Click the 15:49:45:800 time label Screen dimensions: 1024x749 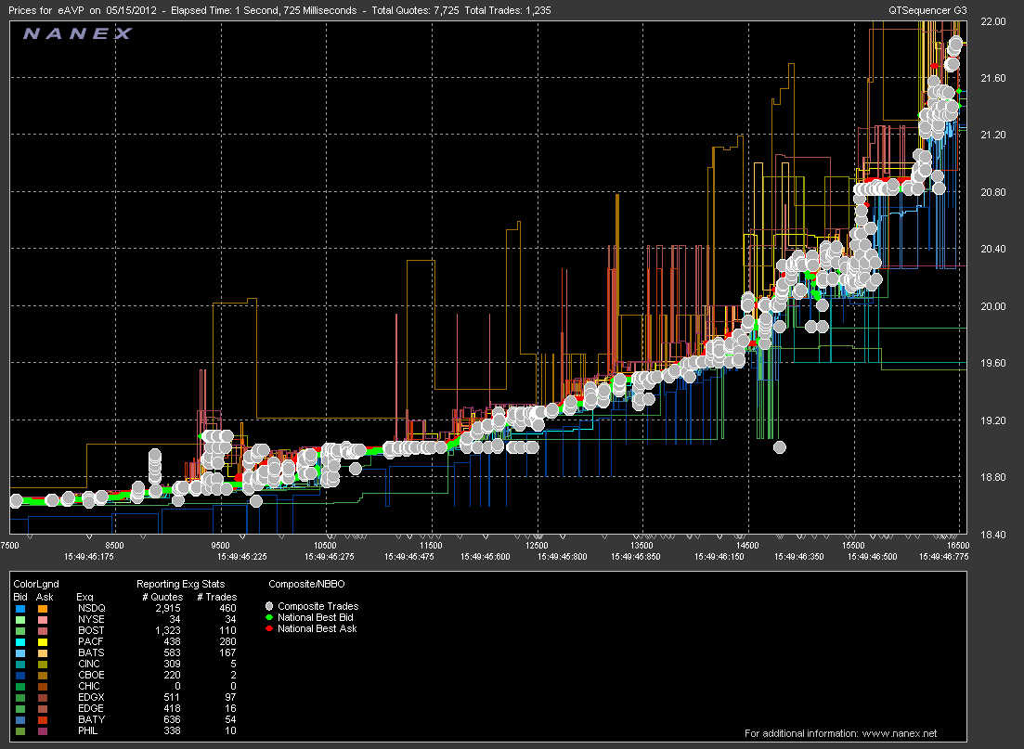click(x=563, y=557)
